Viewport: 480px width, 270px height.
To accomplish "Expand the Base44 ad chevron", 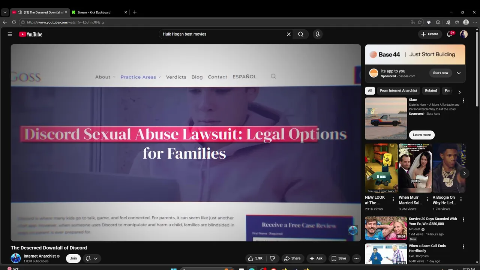I will click(x=459, y=73).
